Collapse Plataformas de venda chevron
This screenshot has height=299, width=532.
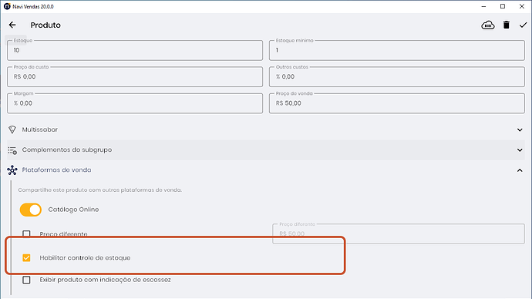(520, 170)
